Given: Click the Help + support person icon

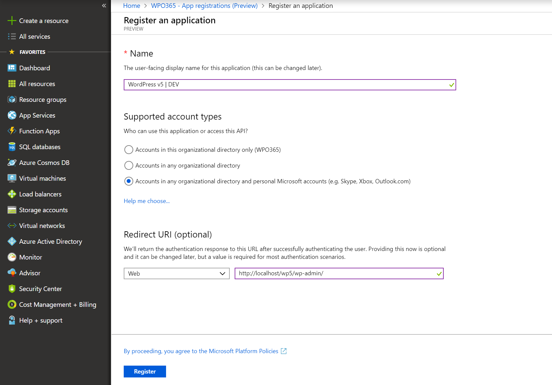Looking at the screenshot, I should (x=12, y=320).
